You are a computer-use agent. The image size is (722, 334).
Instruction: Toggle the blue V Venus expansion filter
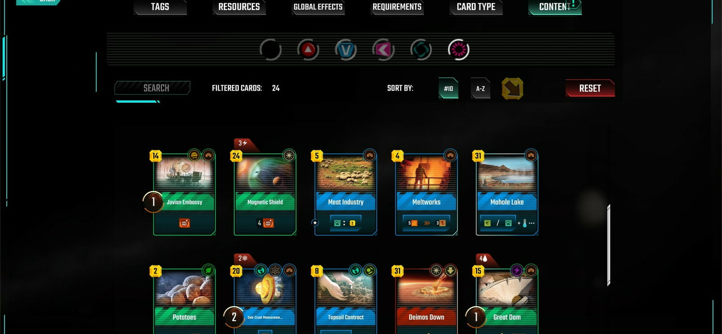coord(346,50)
